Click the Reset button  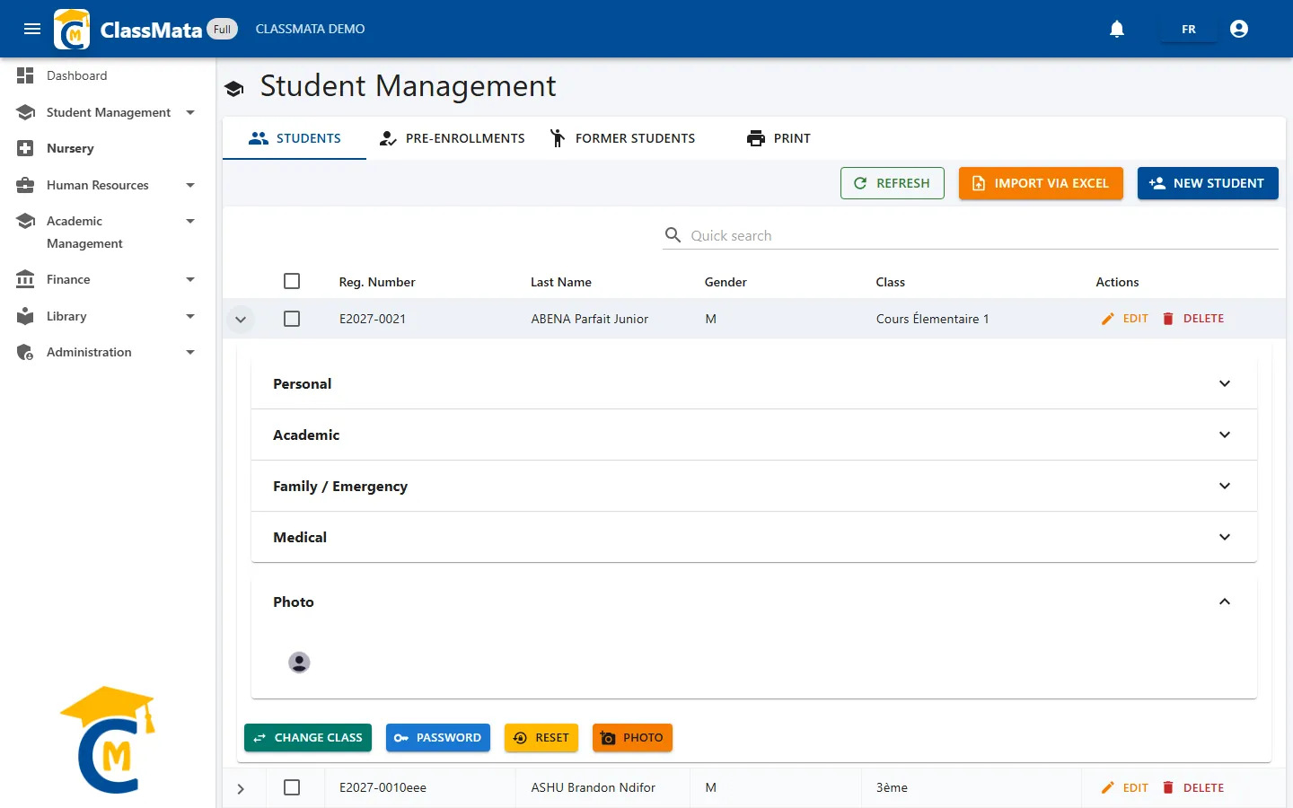pos(541,738)
